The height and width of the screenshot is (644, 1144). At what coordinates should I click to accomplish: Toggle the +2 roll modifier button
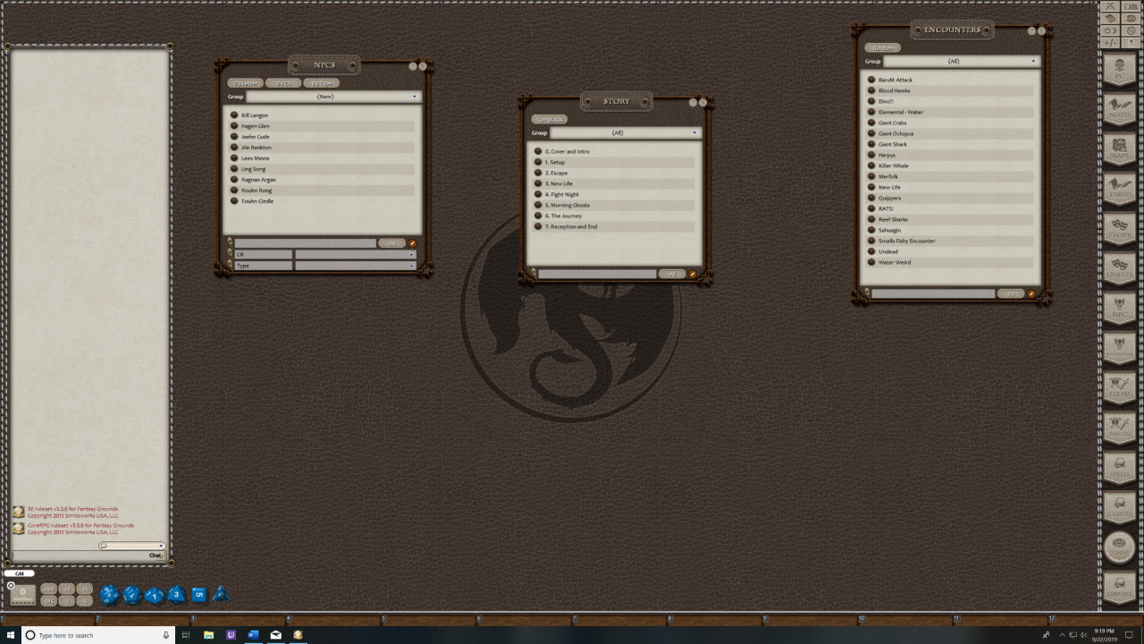pos(67,589)
